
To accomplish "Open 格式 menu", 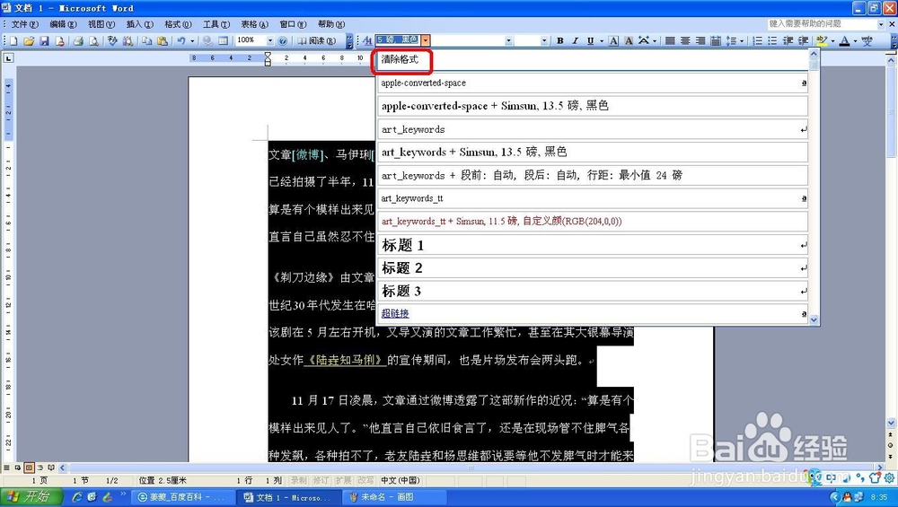I will click(178, 24).
